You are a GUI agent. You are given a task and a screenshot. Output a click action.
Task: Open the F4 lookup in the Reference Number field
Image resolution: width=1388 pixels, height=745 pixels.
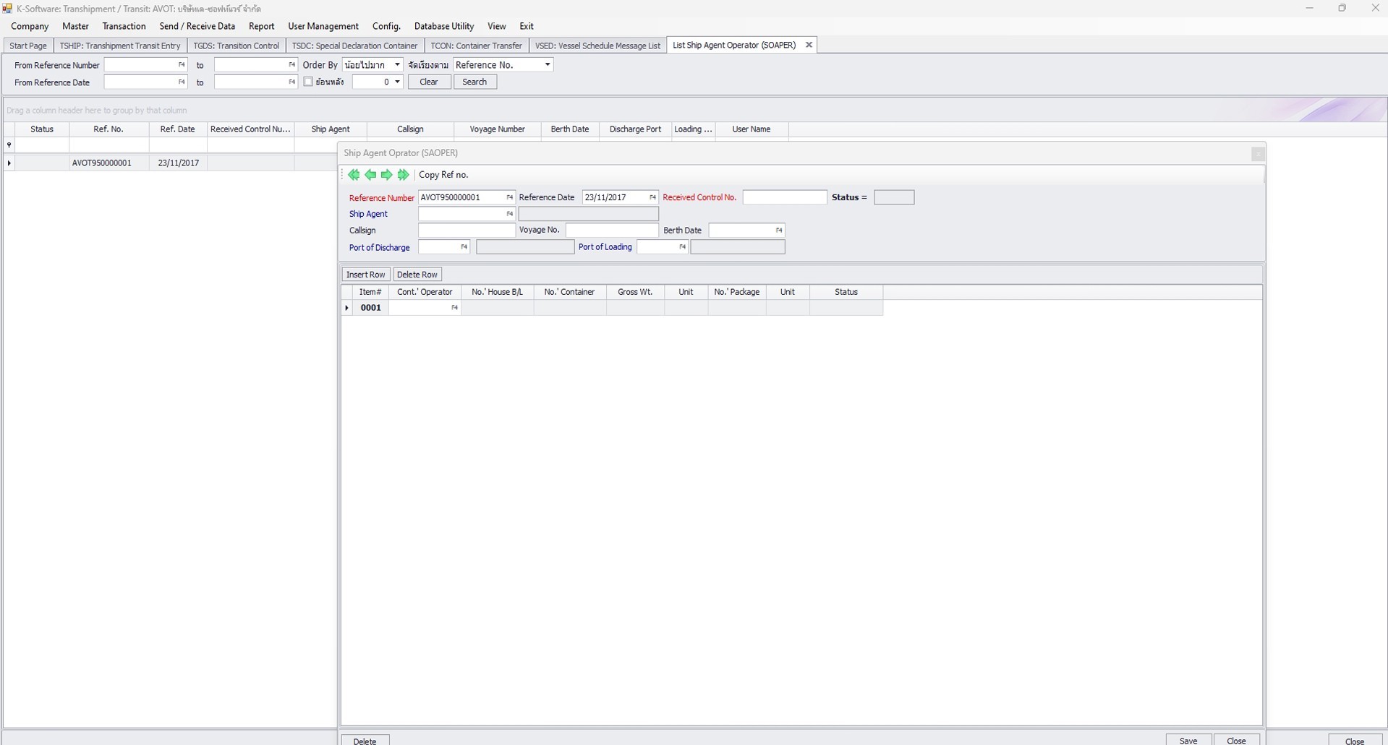[509, 197]
